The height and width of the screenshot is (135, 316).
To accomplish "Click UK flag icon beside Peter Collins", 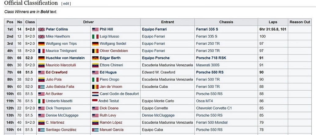I will (41, 29).
